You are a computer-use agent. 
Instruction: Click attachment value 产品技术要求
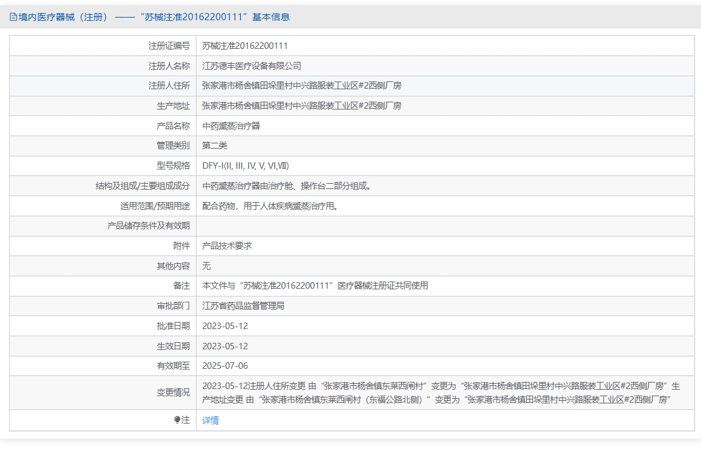coord(227,246)
